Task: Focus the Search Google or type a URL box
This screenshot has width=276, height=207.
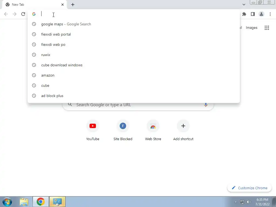Action: pyautogui.click(x=138, y=105)
